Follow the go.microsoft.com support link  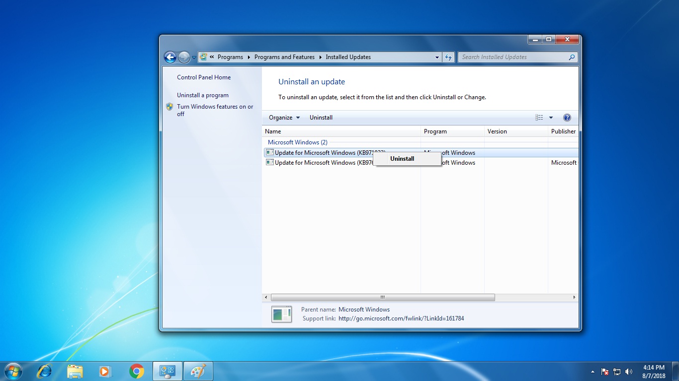pos(401,318)
